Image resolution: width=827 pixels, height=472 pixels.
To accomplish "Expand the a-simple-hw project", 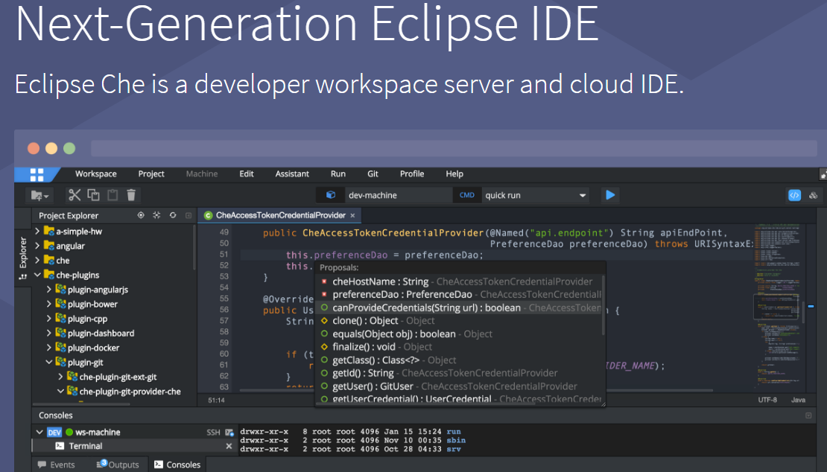I will (37, 231).
